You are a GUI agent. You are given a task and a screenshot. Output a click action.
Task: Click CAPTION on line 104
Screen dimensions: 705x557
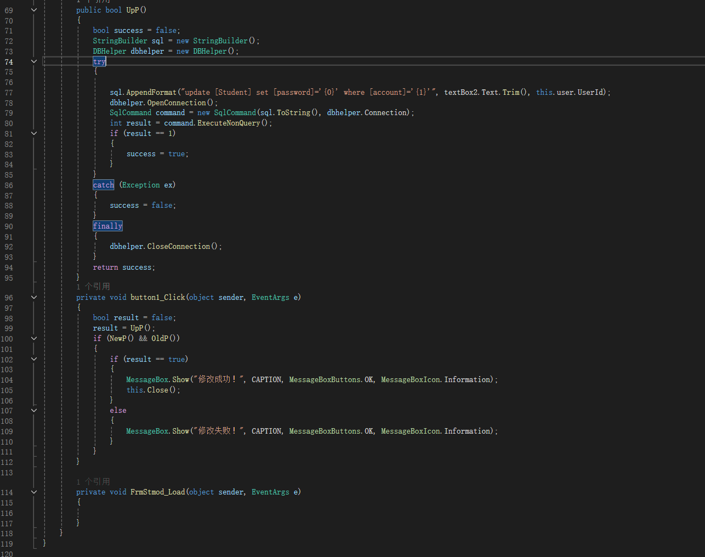tap(266, 379)
